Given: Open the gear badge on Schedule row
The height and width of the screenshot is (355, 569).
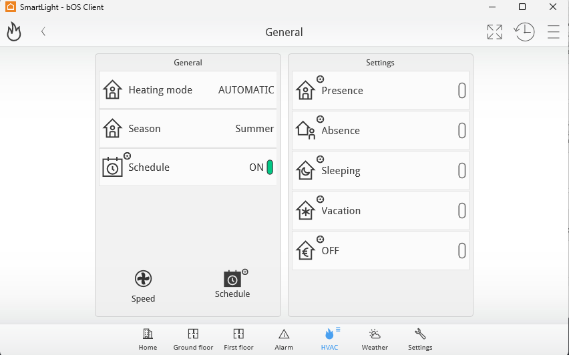Looking at the screenshot, I should (127, 156).
